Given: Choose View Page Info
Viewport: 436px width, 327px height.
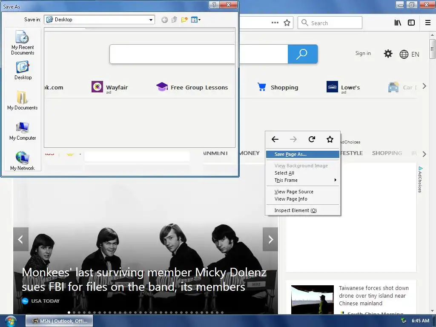Looking at the screenshot, I should pos(303,199).
